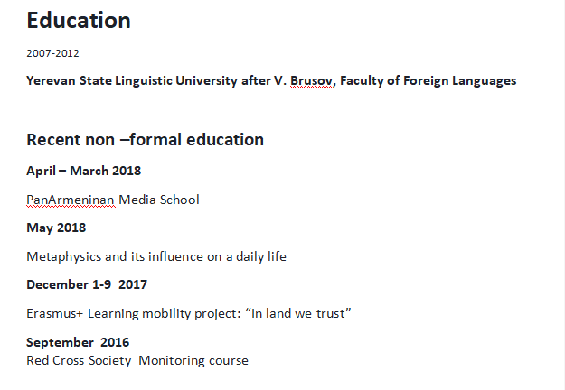Click the "Education" heading
Image resolution: width=565 pixels, height=390 pixels.
tap(79, 21)
